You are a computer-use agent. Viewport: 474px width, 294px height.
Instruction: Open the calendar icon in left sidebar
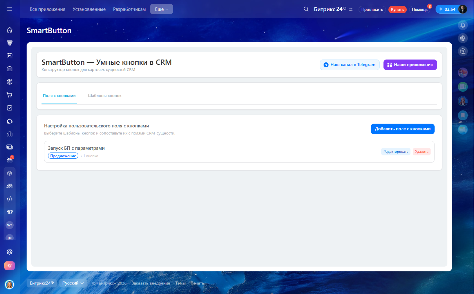[10, 56]
